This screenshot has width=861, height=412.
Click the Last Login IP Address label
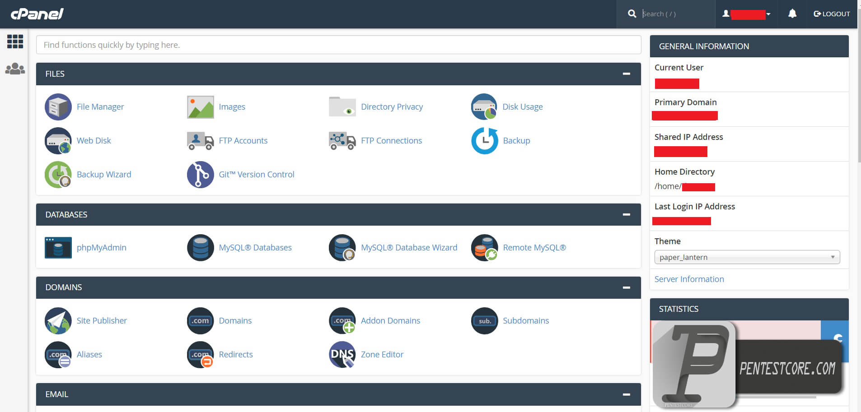click(x=695, y=207)
